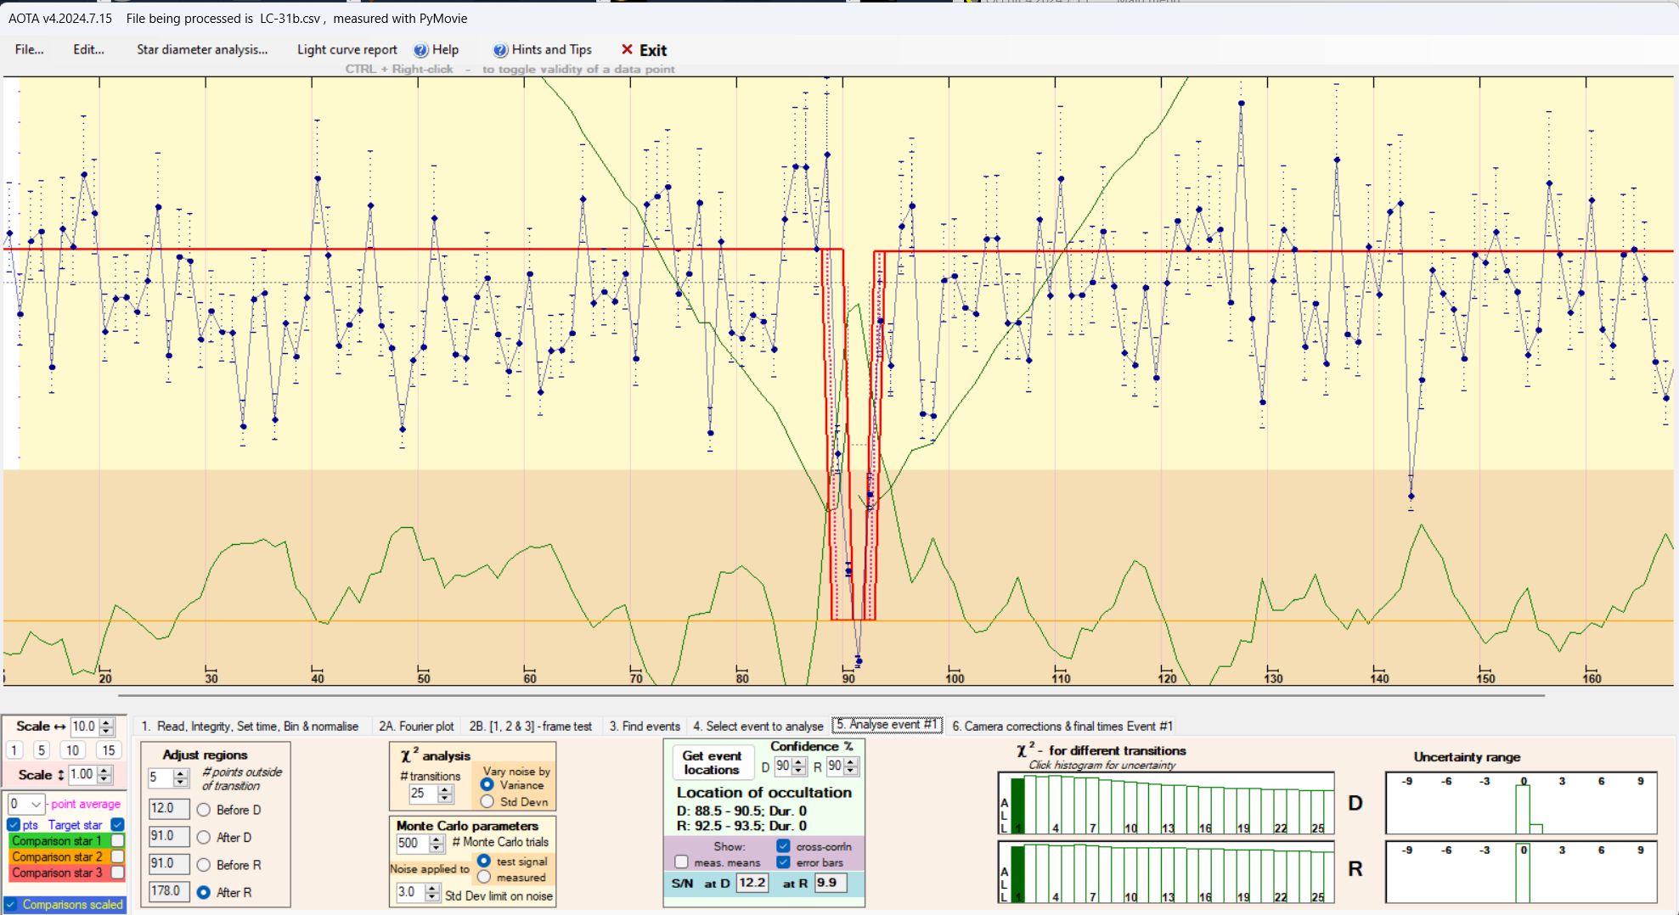Screen dimensions: 1679x915
Task: Click the Get event locations button
Action: (x=712, y=762)
